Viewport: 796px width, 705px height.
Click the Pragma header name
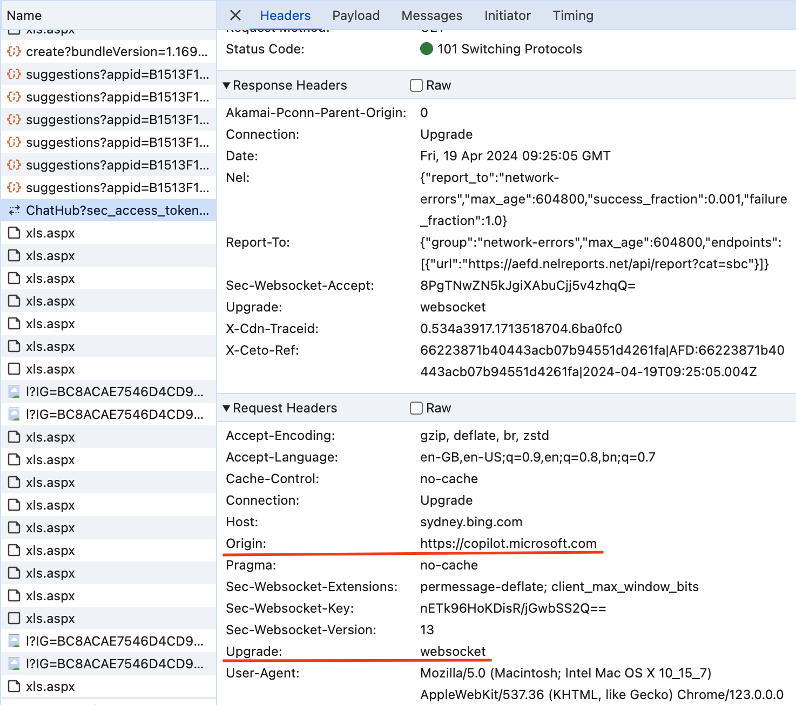251,565
